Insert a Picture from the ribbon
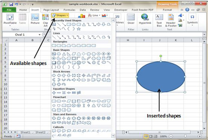This screenshot has height=140, width=208. pyautogui.click(x=35, y=19)
